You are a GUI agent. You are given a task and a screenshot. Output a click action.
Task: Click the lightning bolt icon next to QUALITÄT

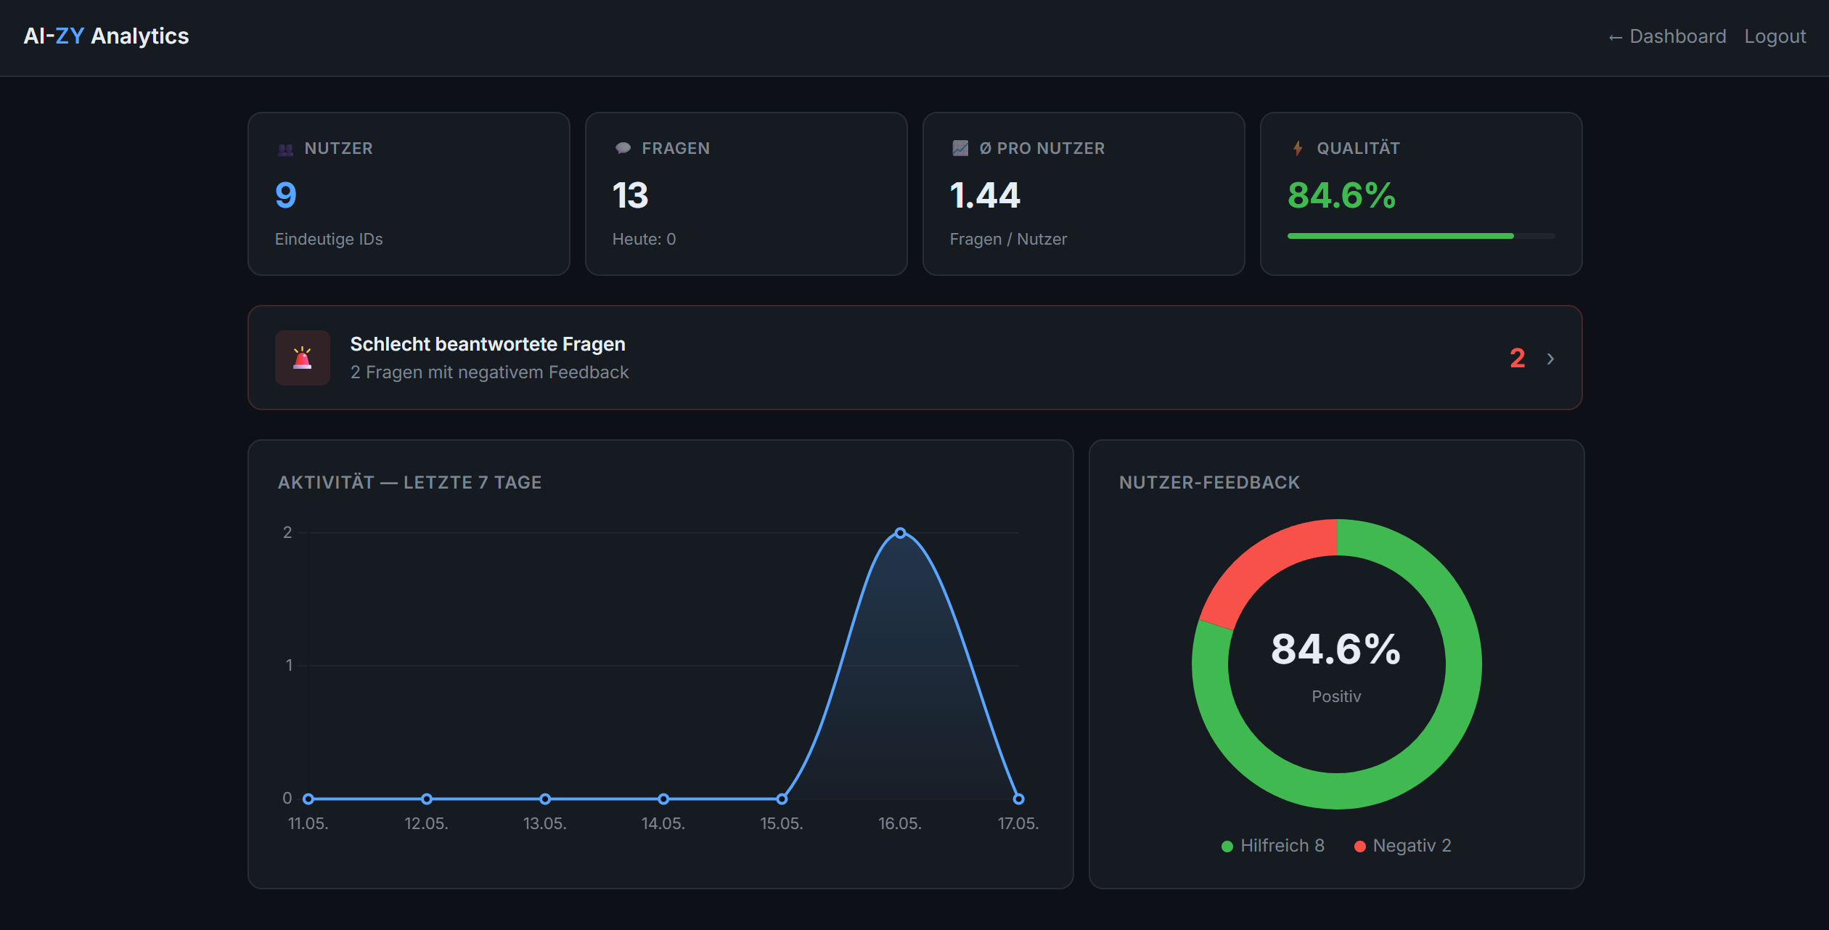coord(1298,148)
